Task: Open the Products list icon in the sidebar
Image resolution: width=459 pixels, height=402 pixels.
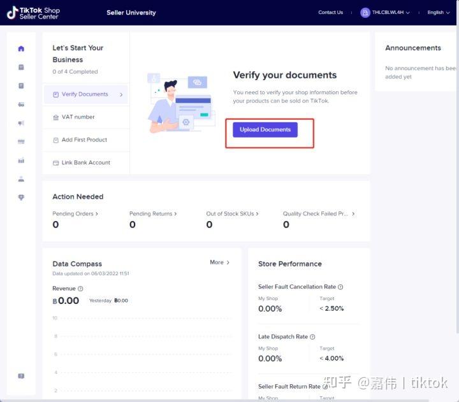Action: pos(21,86)
